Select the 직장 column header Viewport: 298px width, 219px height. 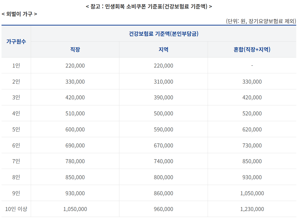[x=75, y=49]
